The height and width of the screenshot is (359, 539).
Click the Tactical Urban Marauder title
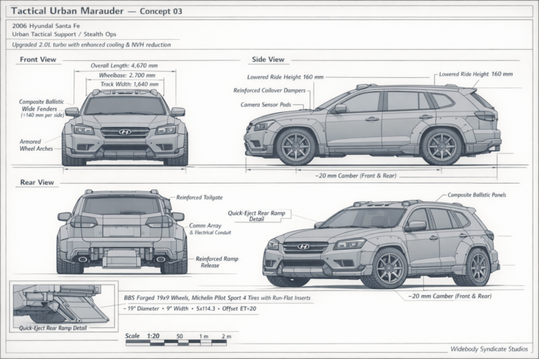click(67, 11)
